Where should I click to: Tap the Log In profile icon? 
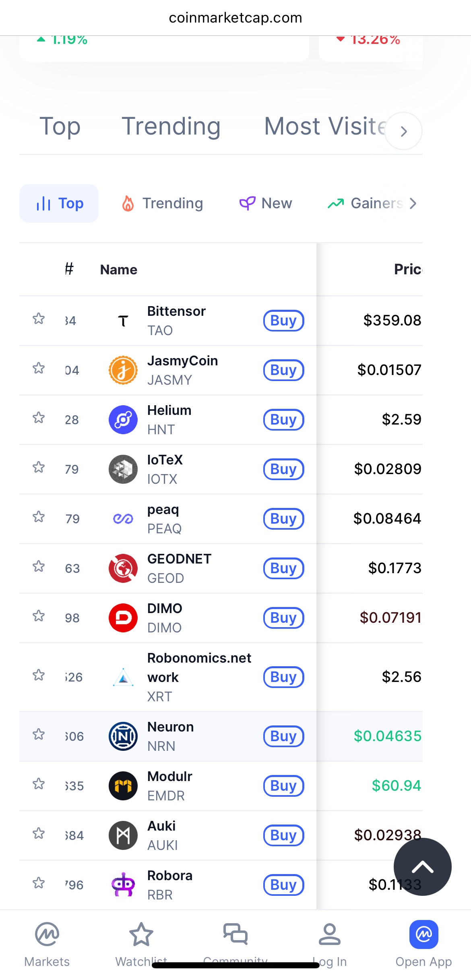coord(329,934)
